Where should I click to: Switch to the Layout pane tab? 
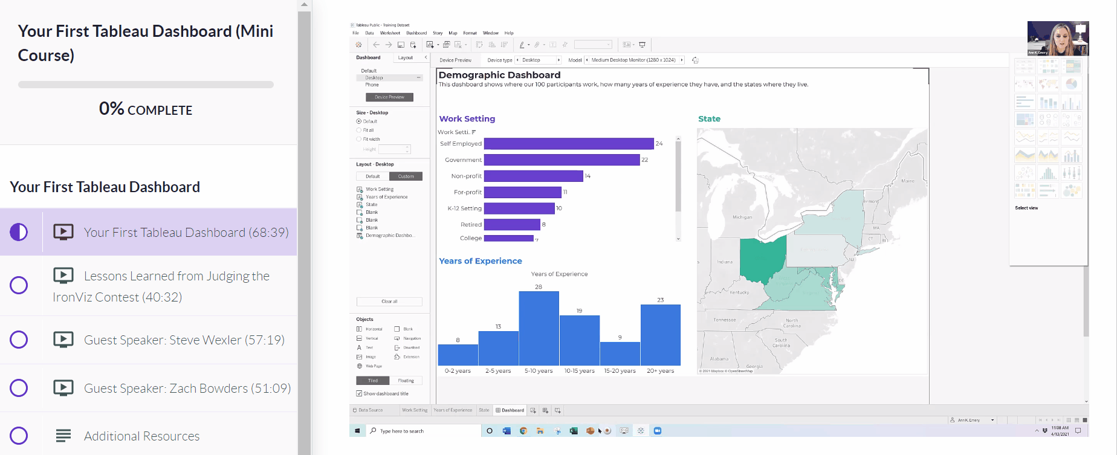click(406, 58)
